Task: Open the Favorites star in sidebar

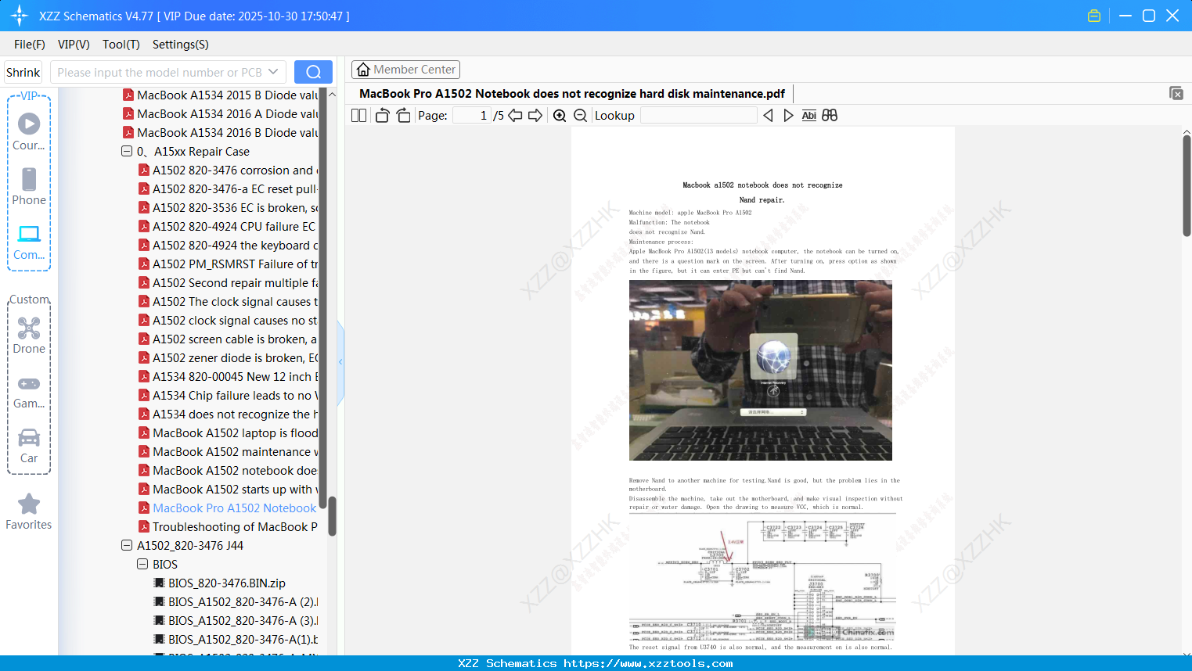Action: tap(29, 512)
